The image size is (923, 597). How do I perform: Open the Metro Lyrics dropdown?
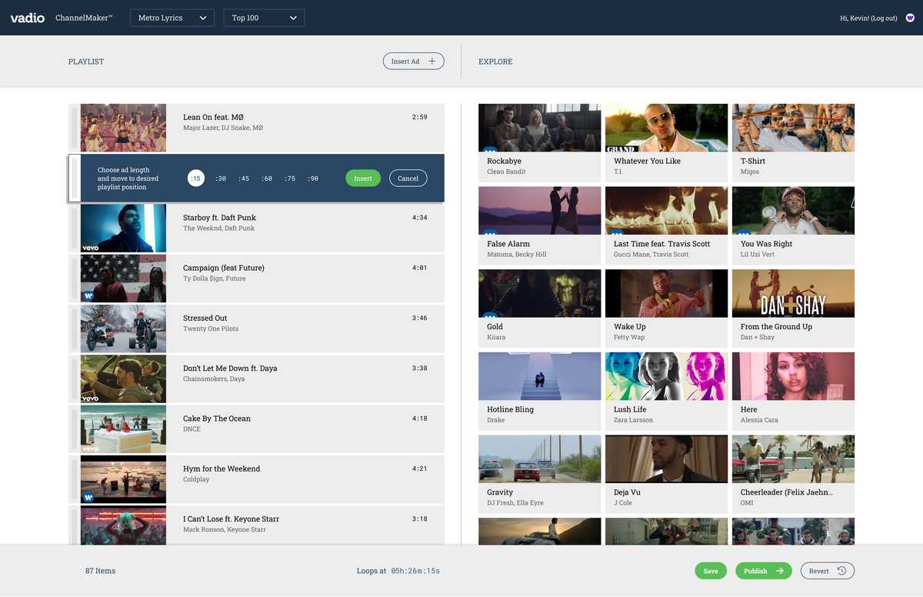click(x=172, y=18)
